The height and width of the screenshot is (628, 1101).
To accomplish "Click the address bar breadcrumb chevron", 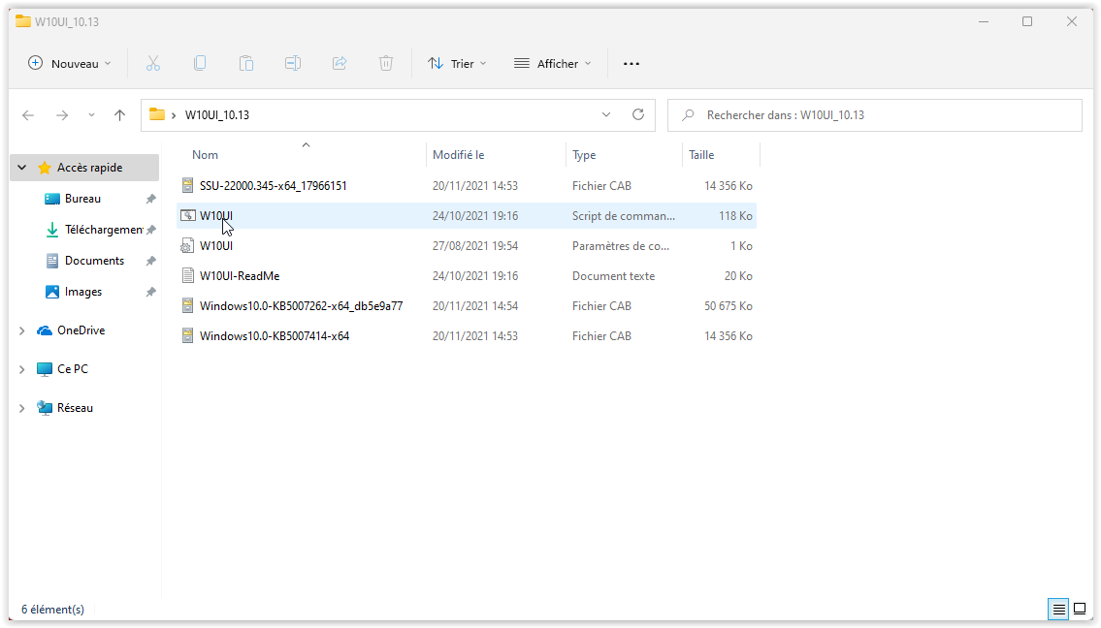I will (x=174, y=115).
